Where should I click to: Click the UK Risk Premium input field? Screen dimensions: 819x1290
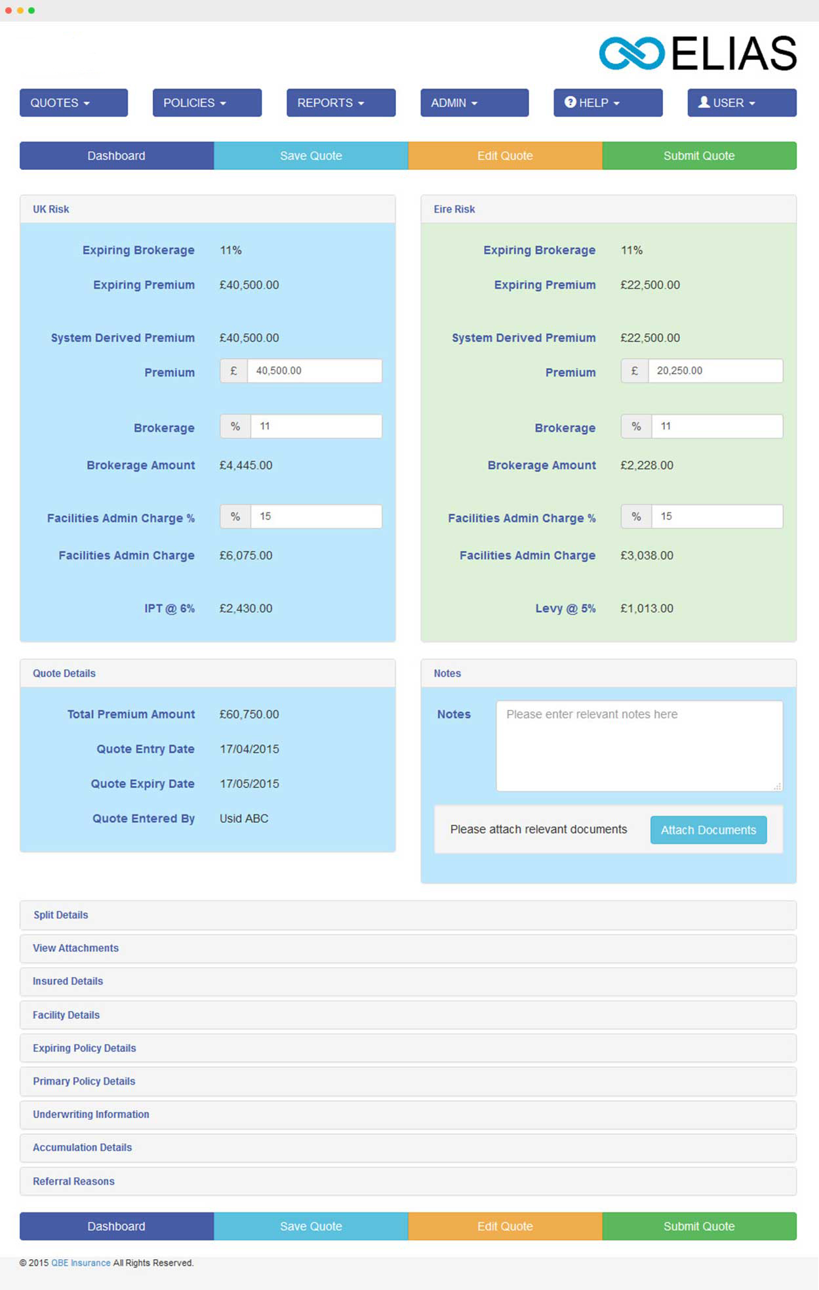pos(313,371)
